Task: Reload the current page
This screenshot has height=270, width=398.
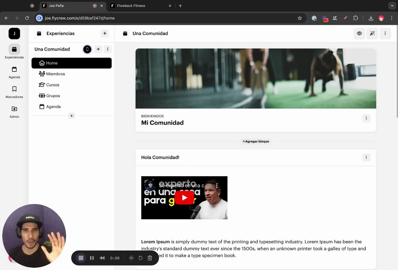Action: (27, 18)
